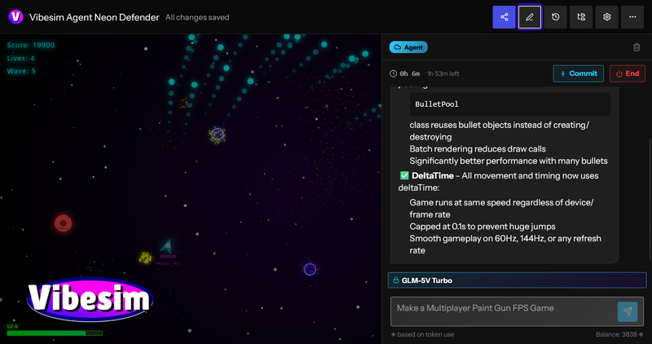Image resolution: width=652 pixels, height=344 pixels.
Task: Click the green DeltaTime checkmark
Action: click(x=404, y=175)
